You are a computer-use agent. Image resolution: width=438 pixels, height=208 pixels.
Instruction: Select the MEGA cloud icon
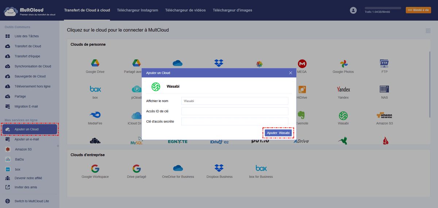pos(302,64)
